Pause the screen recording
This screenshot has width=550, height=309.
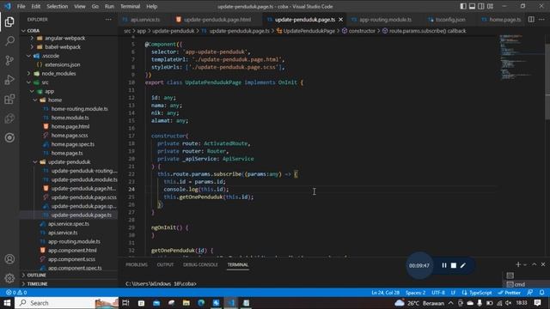point(444,265)
